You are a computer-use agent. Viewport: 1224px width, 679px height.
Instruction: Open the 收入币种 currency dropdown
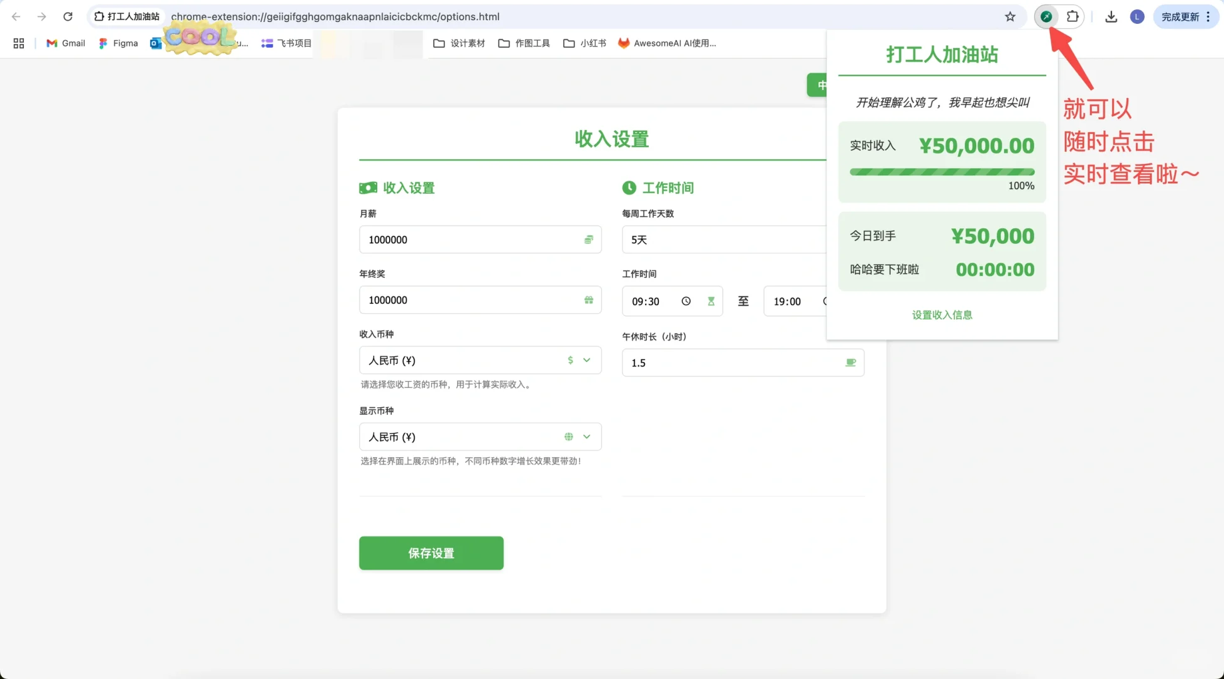coord(586,360)
